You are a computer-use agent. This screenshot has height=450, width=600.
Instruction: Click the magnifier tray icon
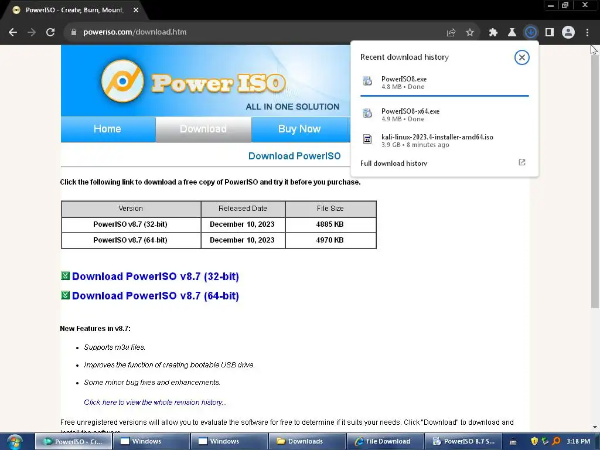tap(556, 442)
